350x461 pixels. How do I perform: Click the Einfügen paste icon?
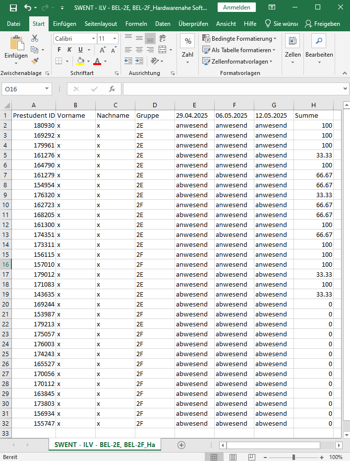[x=16, y=44]
